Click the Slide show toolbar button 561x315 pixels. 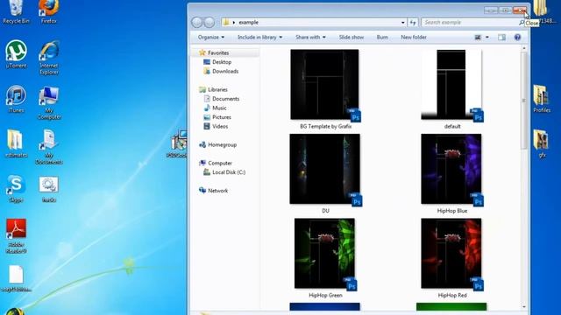[352, 37]
